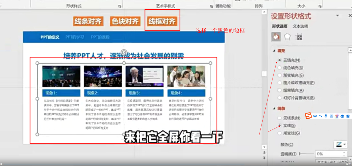
Task: Open the Fill & Line paint bucket tab
Action: click(276, 37)
